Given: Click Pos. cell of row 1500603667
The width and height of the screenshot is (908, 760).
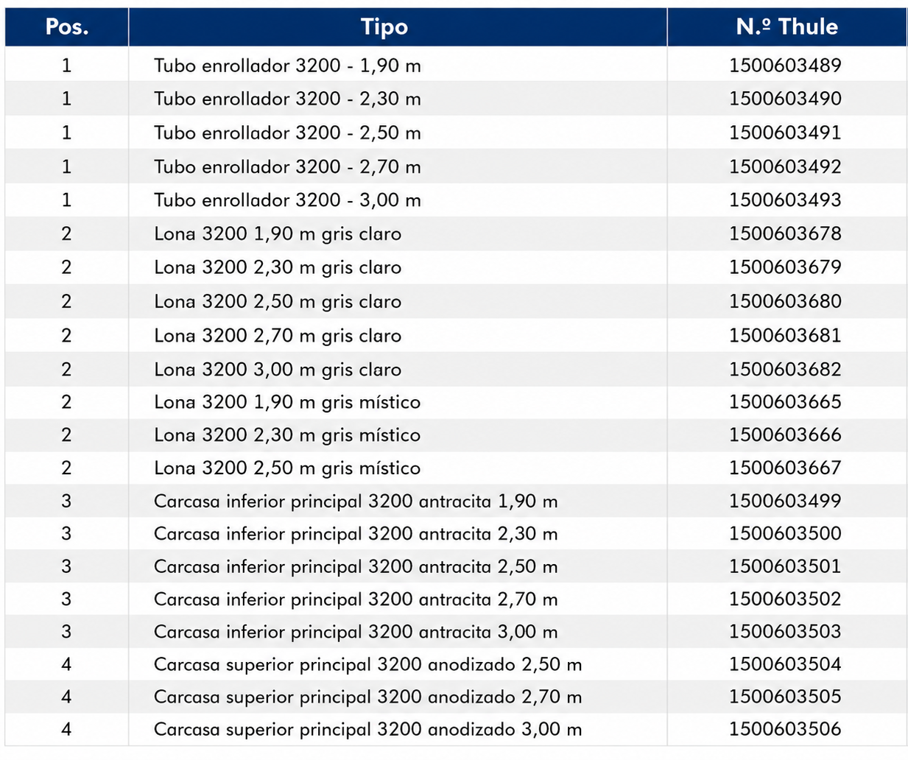Looking at the screenshot, I should [67, 468].
